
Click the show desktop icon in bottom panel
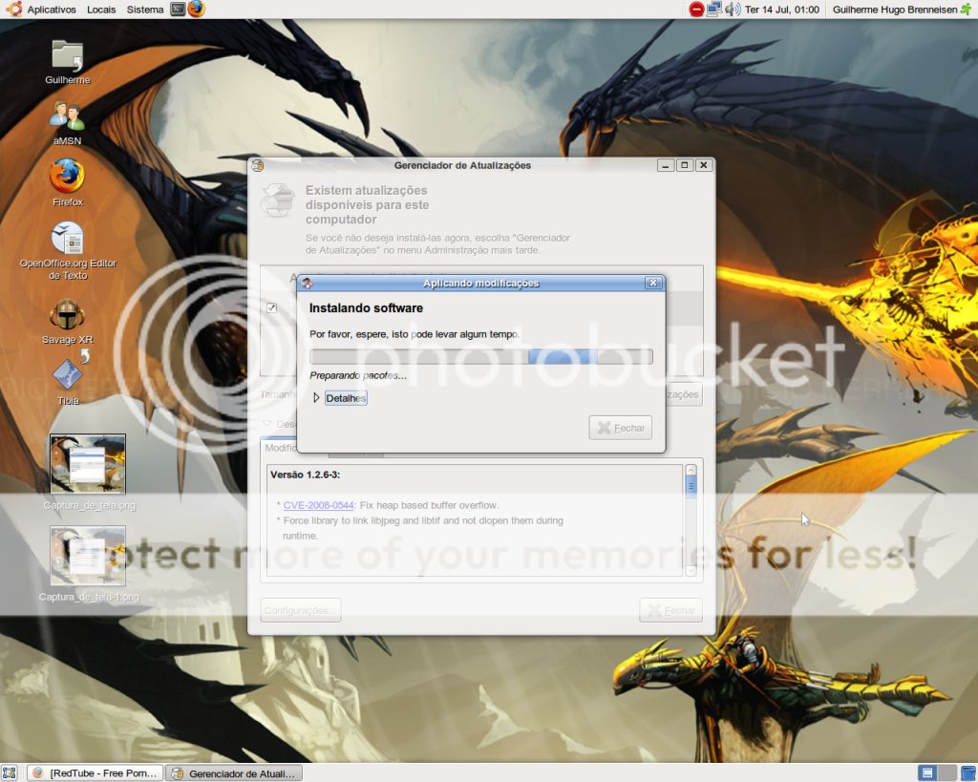pyautogui.click(x=9, y=773)
